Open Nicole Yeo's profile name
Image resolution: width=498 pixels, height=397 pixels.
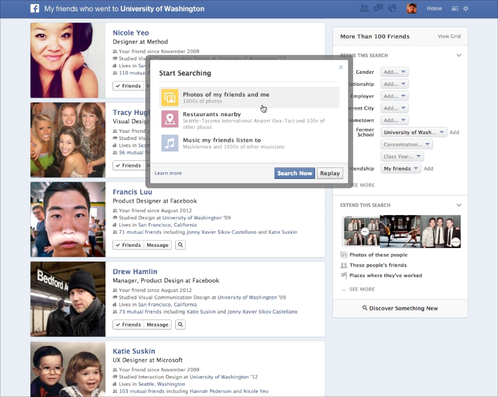click(x=131, y=33)
